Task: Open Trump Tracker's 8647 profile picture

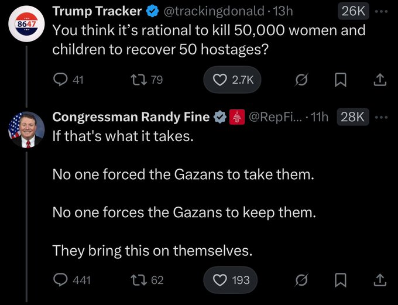Action: coord(27,26)
